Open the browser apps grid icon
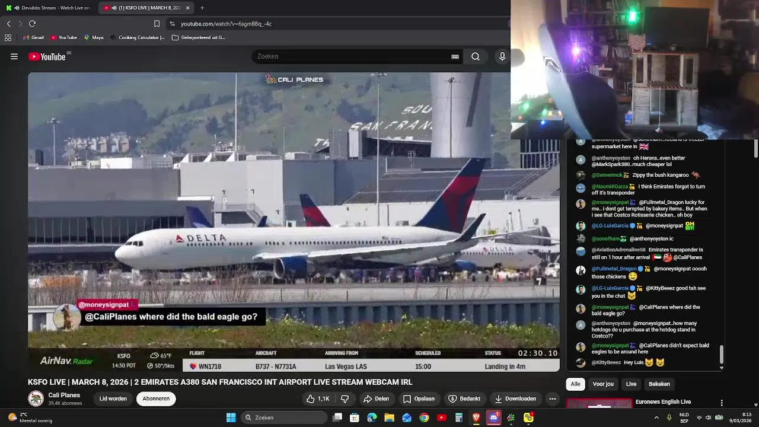Viewport: 759px width, 427px height. click(8, 37)
